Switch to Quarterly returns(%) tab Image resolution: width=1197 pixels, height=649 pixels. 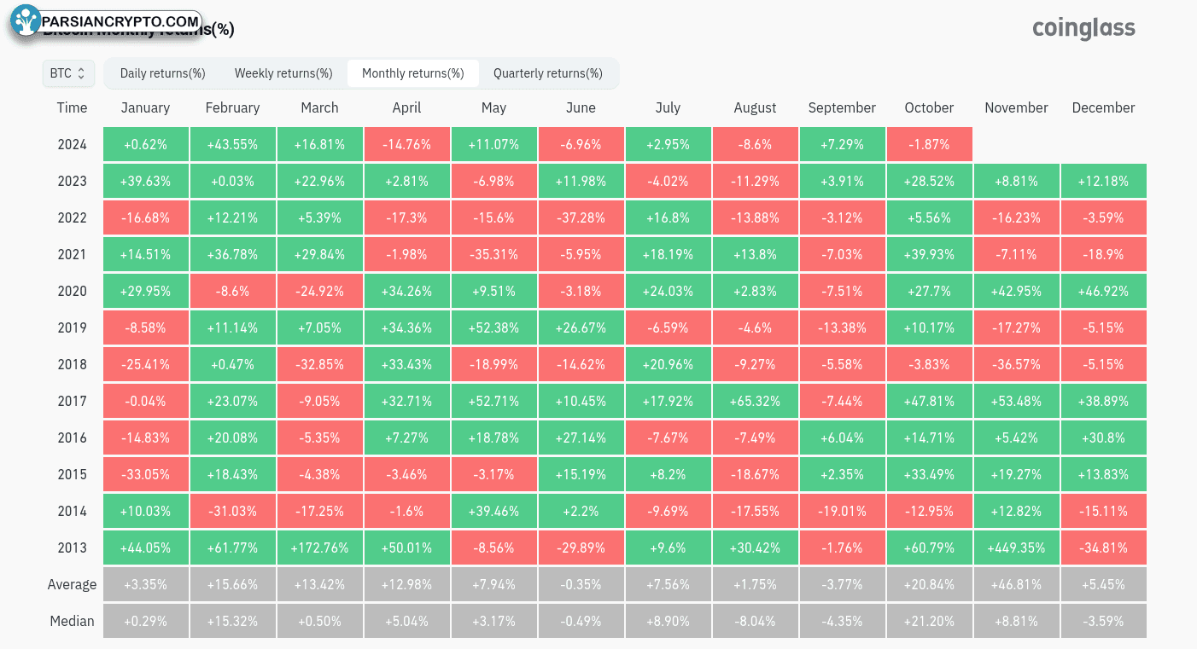[548, 73]
